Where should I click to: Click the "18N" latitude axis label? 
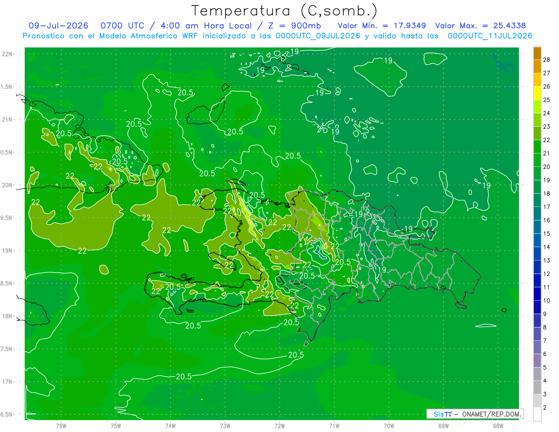tap(7, 316)
